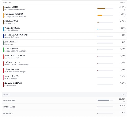Click the brown color marker beside Éric ZEMMOUR

coord(3,22)
